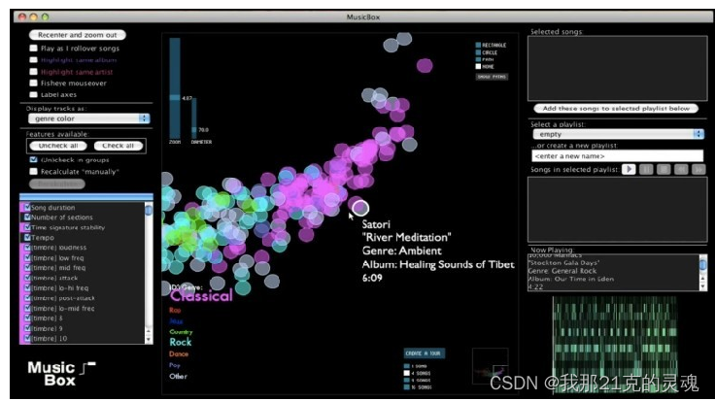Open the genre color display dropdown
The image size is (715, 402).
click(89, 118)
